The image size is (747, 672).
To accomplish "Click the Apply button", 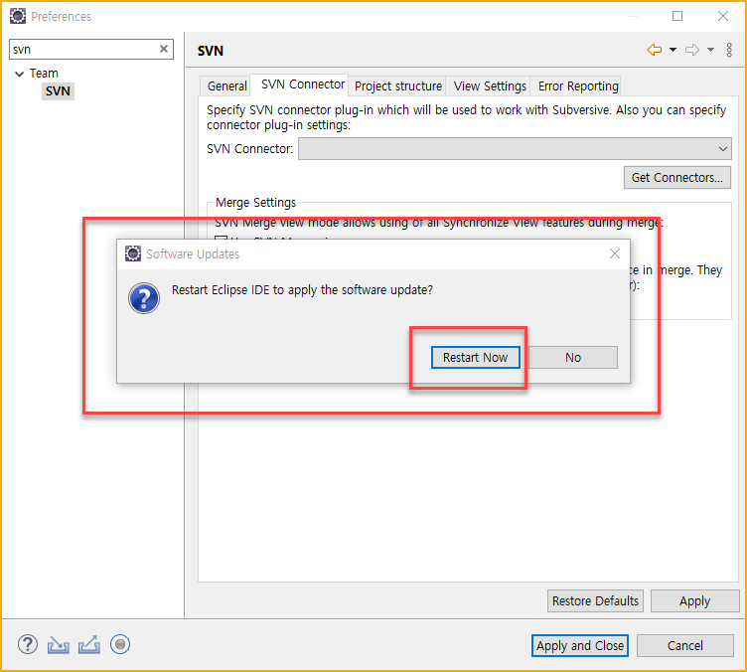I will pos(694,601).
